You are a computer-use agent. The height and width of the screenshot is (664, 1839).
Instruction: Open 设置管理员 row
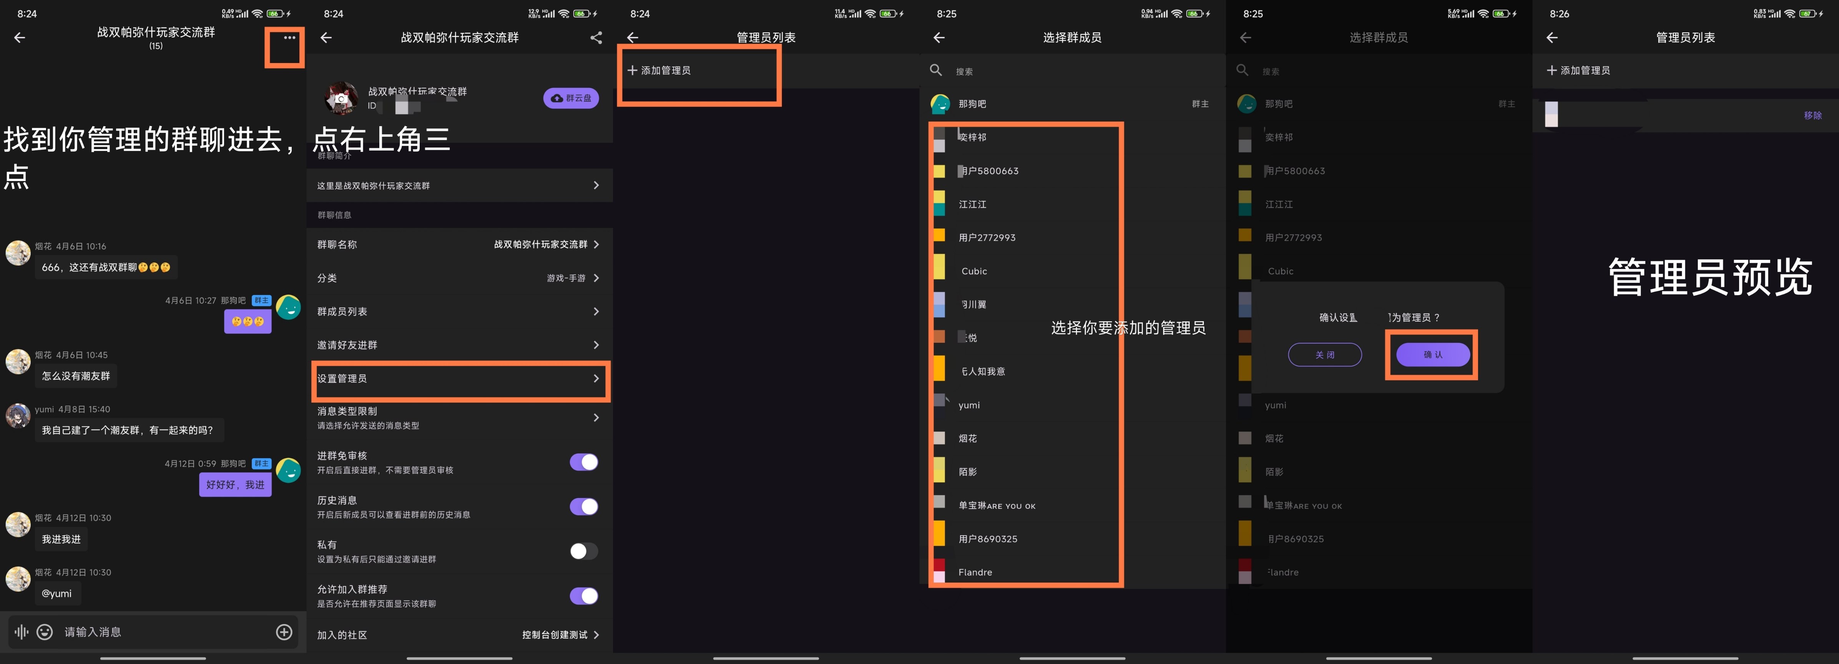pos(460,378)
